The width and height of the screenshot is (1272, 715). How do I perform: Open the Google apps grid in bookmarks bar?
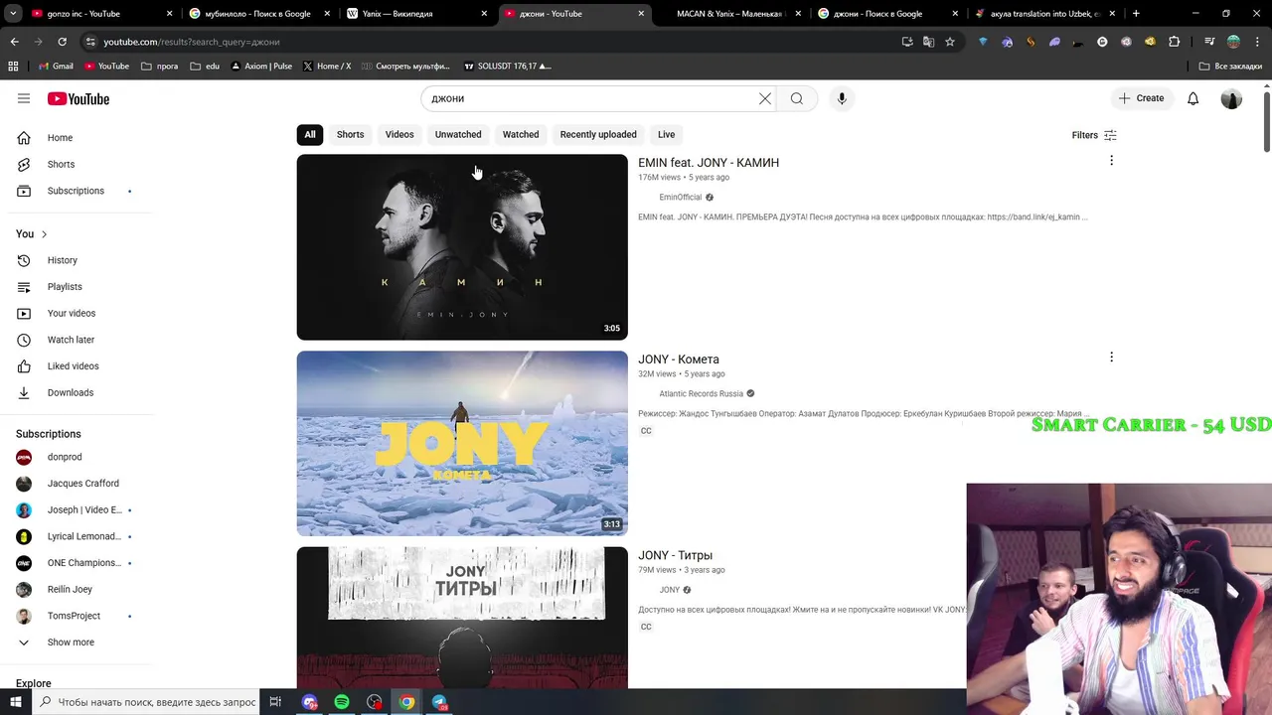[13, 67]
